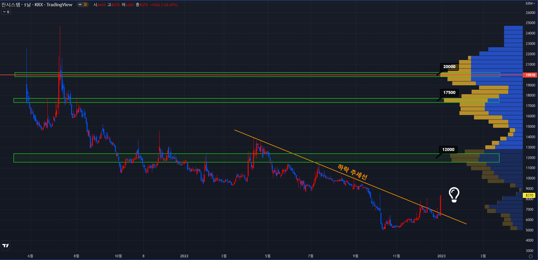Click the 9월 label on time axis
This screenshot has height=260, width=538.
[x=355, y=256]
